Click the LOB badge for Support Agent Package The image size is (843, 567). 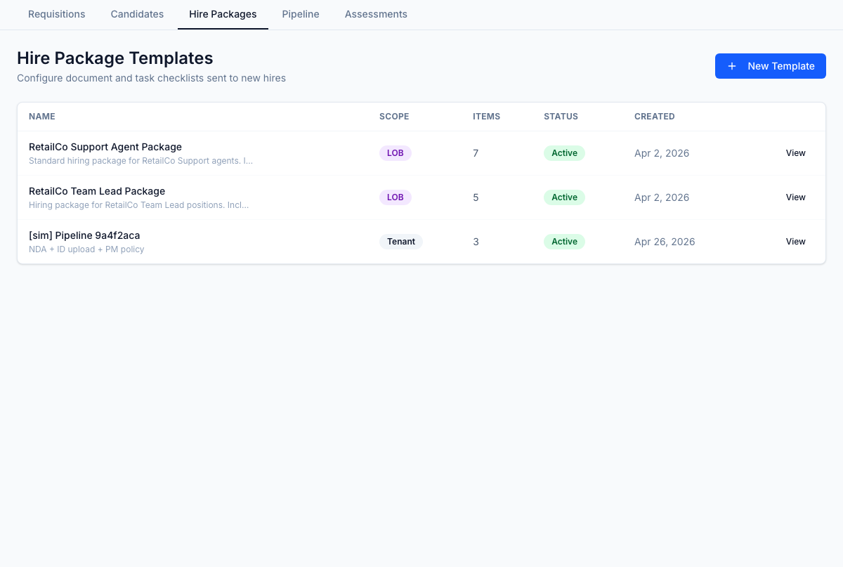[396, 153]
